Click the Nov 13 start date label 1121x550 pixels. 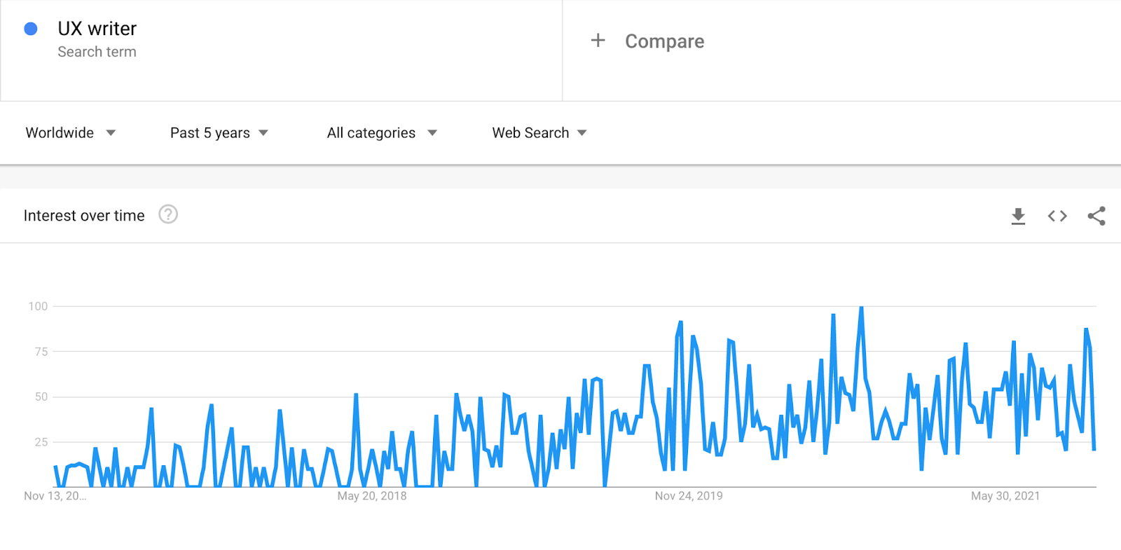[55, 496]
